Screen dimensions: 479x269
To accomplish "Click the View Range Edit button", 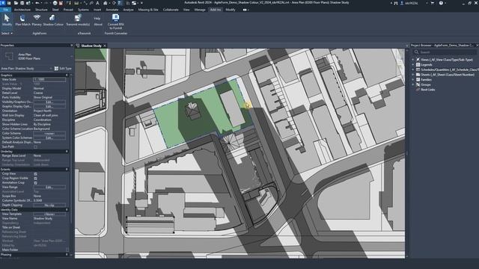I will coord(49,188).
